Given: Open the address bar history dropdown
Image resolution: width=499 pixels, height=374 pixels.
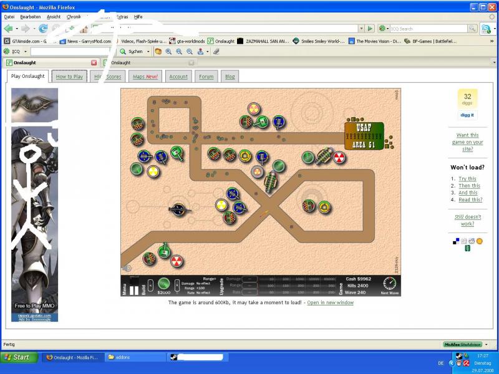Looking at the screenshot, I should [362, 29].
